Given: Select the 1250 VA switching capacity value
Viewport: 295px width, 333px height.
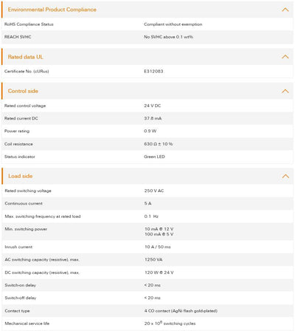Looking at the screenshot, I should coord(153,260).
